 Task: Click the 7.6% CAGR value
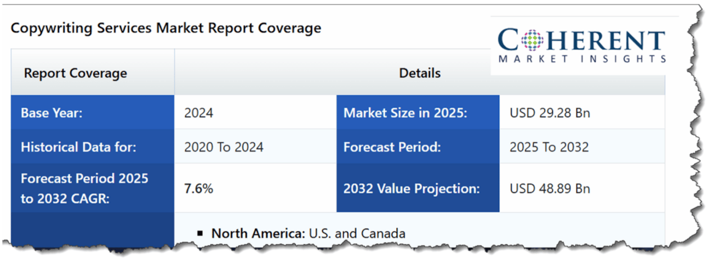click(x=198, y=189)
